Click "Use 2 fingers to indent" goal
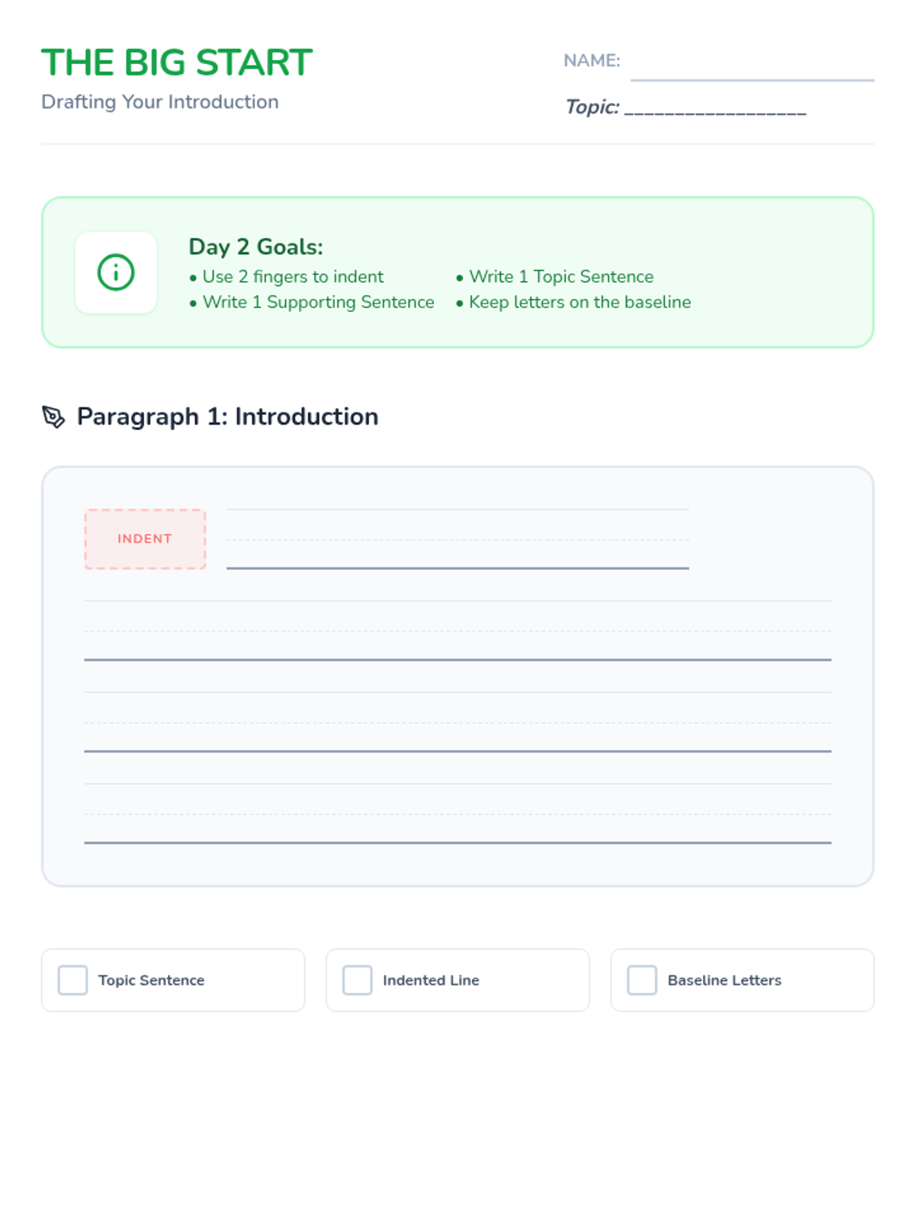Image resolution: width=915 pixels, height=1220 pixels. (x=293, y=277)
